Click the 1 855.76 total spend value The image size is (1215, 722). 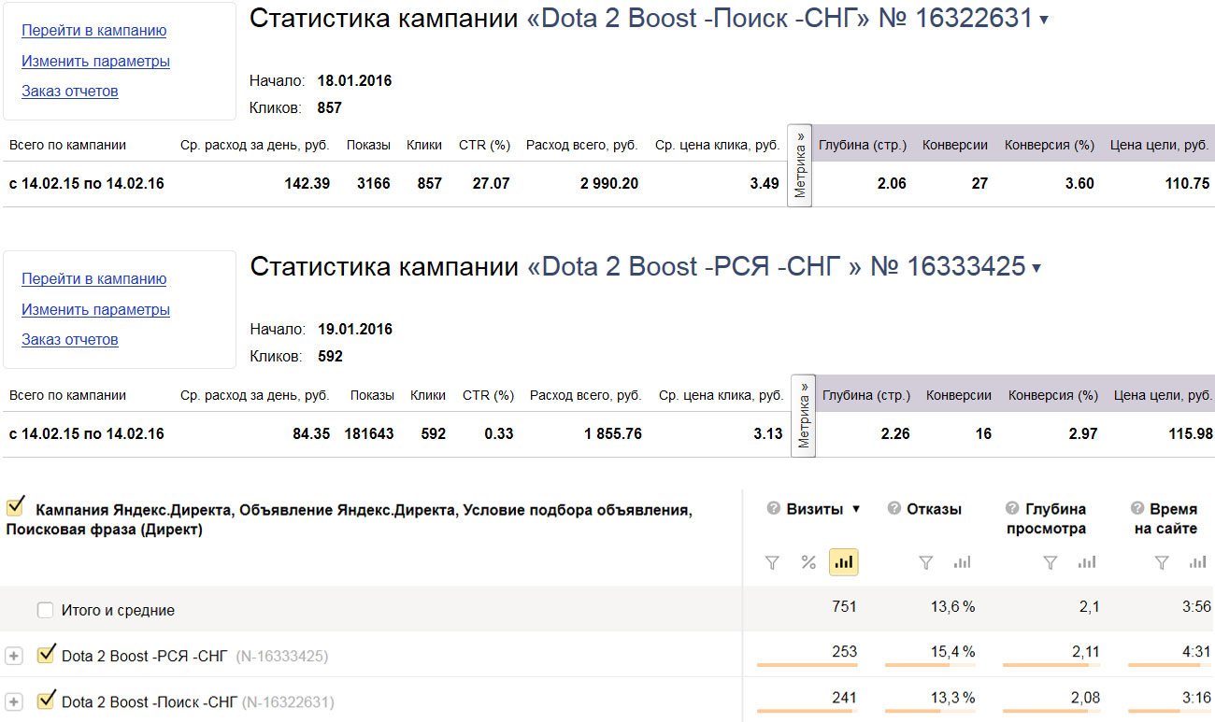click(613, 434)
